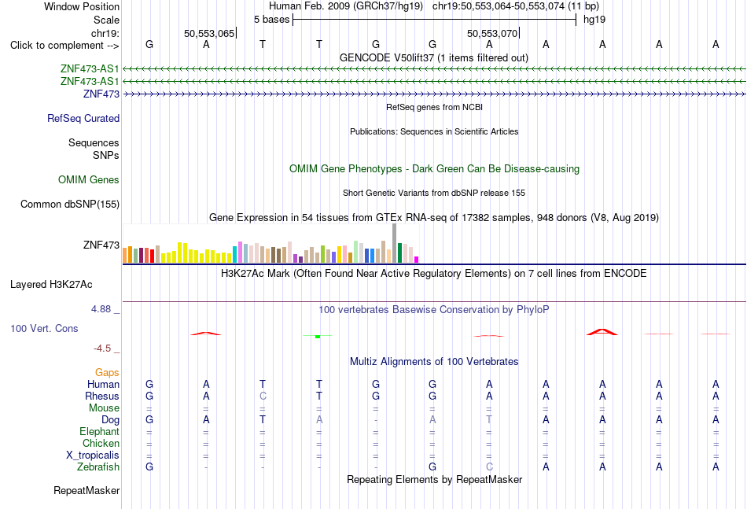Select the Elephant species row label
Screen dimensions: 747x509
click(x=99, y=431)
